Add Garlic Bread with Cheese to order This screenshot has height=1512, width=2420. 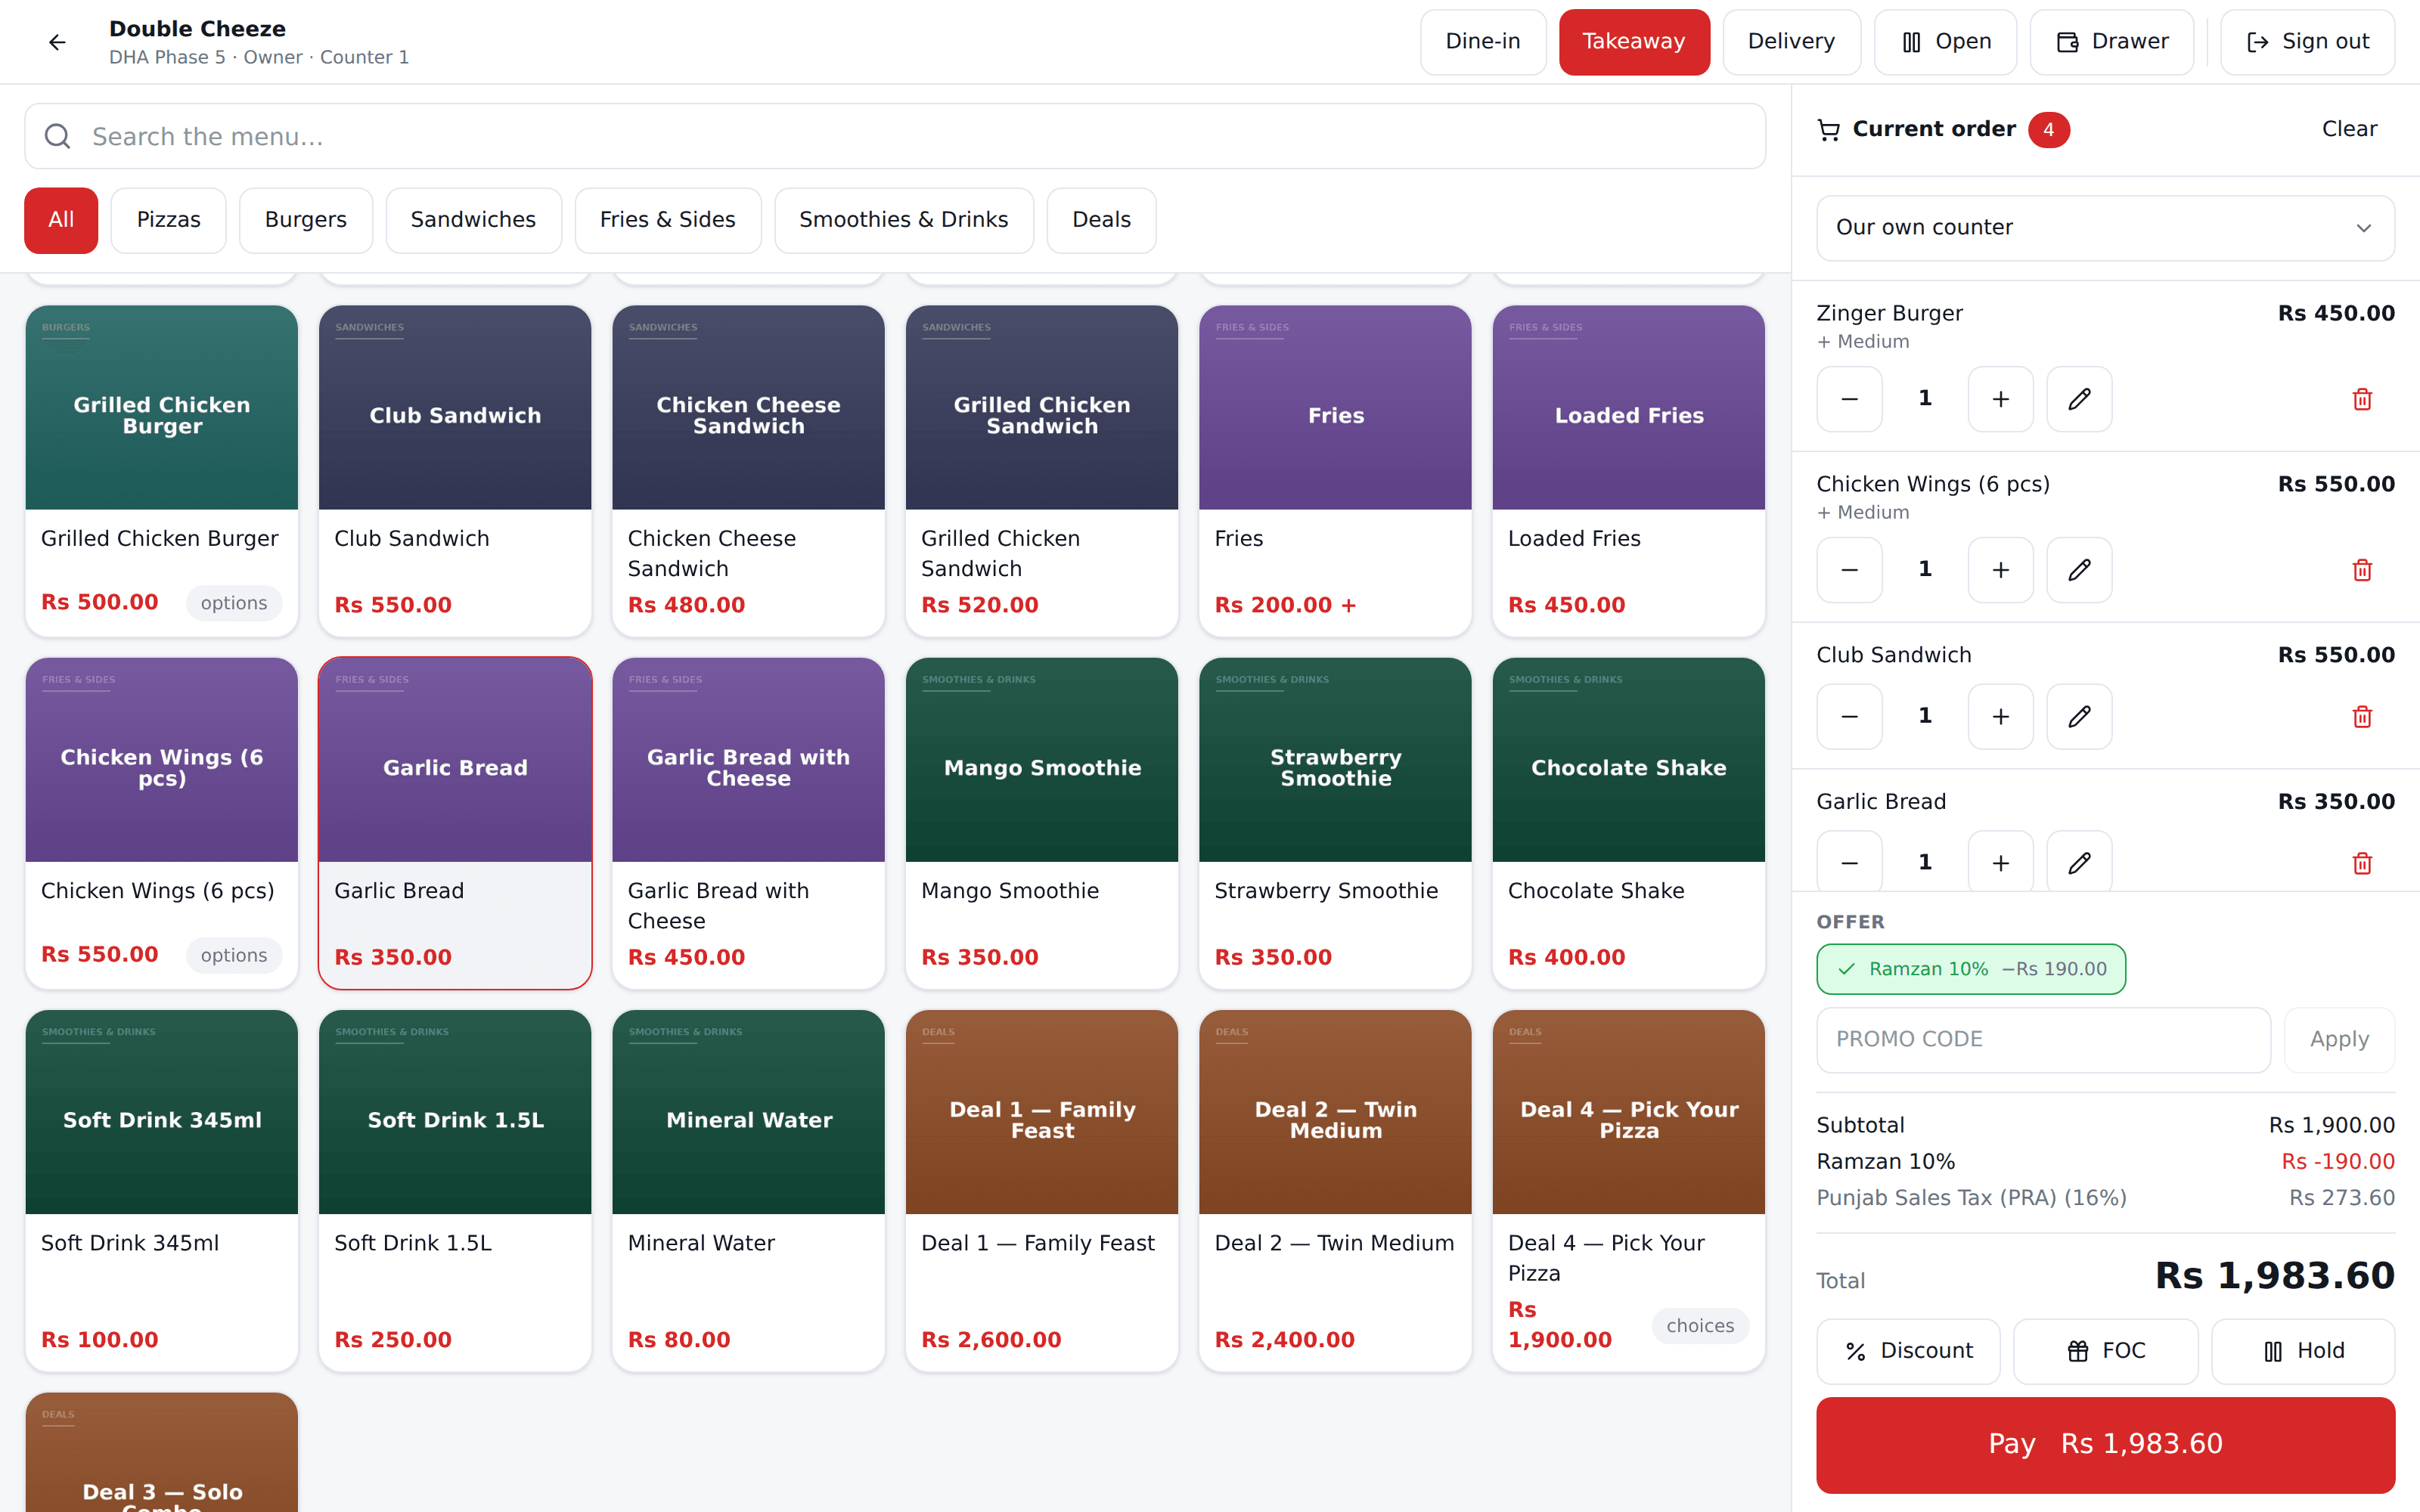pos(748,823)
